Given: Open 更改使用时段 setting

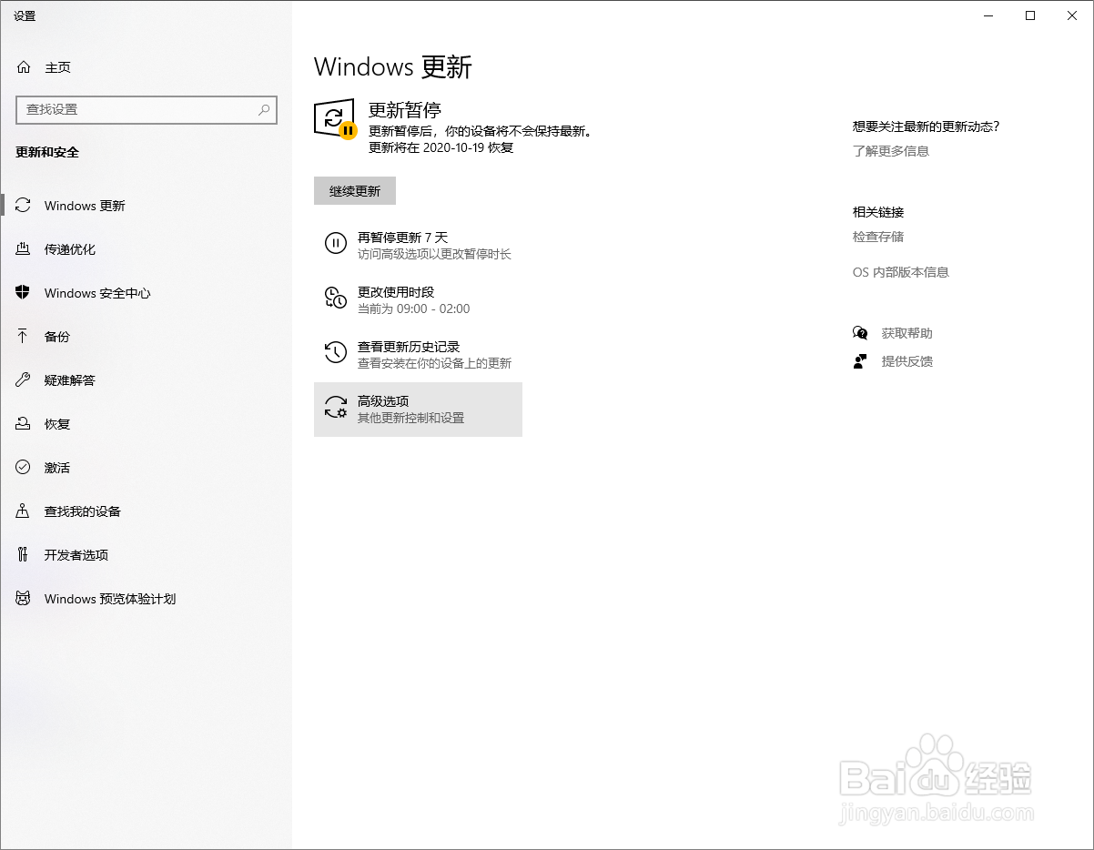Looking at the screenshot, I should pos(418,299).
